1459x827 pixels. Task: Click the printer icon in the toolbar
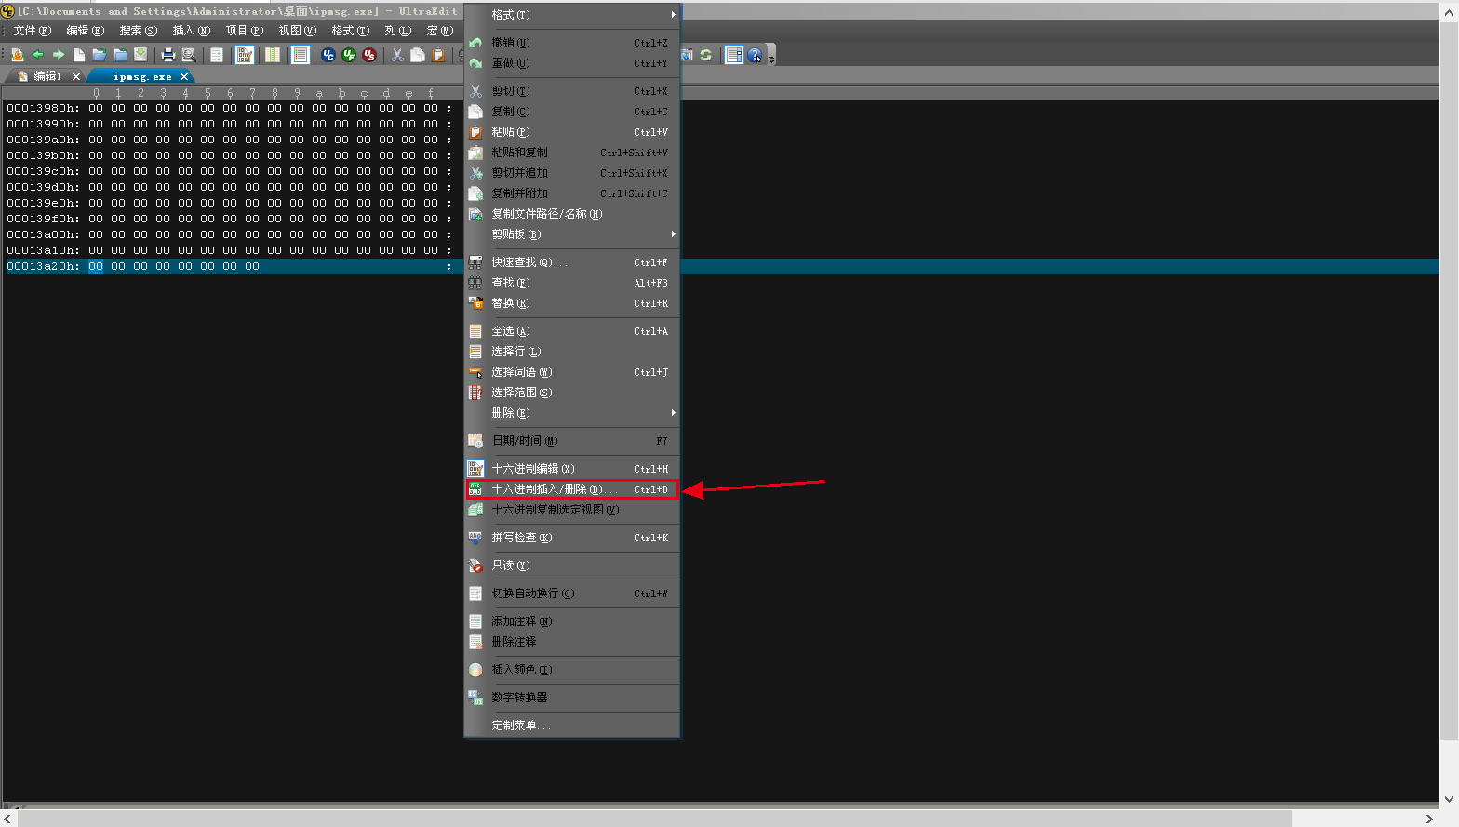coord(168,55)
